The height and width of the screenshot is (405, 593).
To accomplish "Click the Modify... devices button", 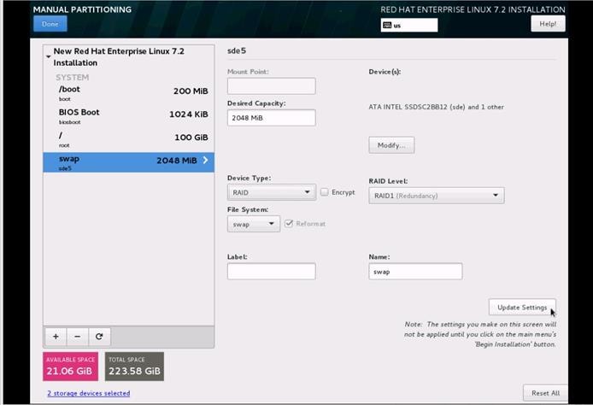I will [x=391, y=145].
